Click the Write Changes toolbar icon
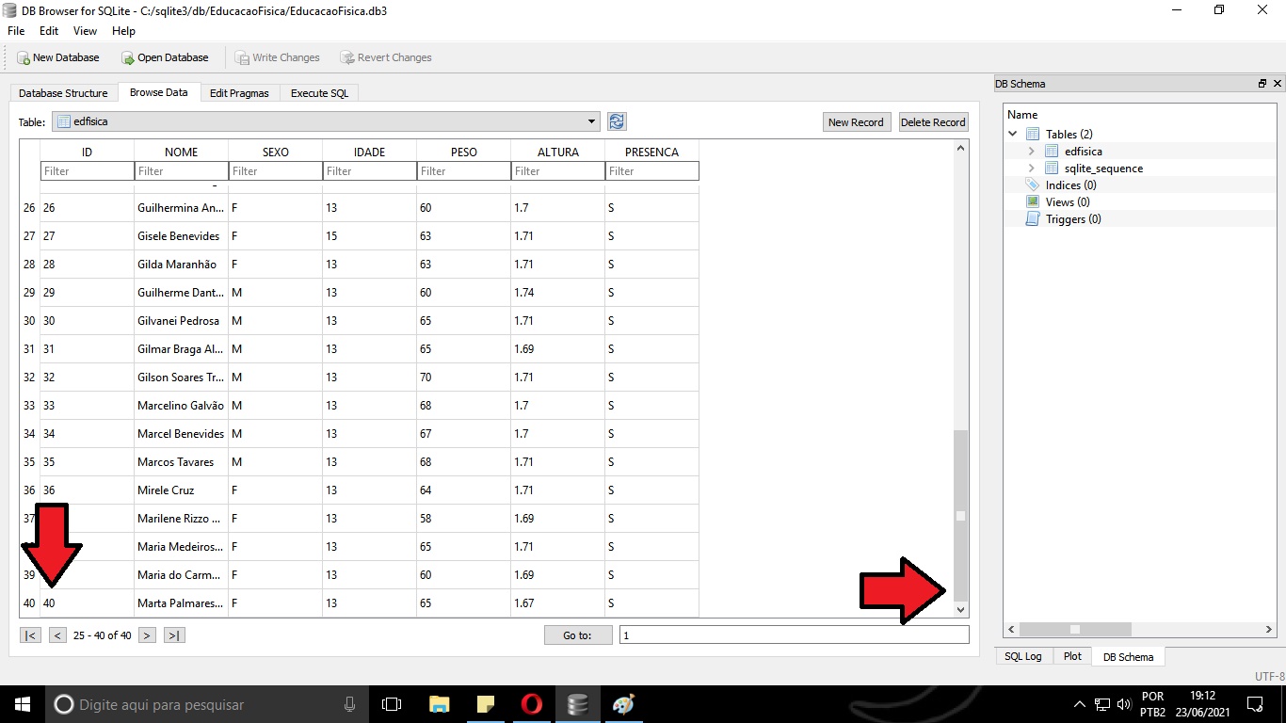Viewport: 1286px width, 723px height. 241,57
